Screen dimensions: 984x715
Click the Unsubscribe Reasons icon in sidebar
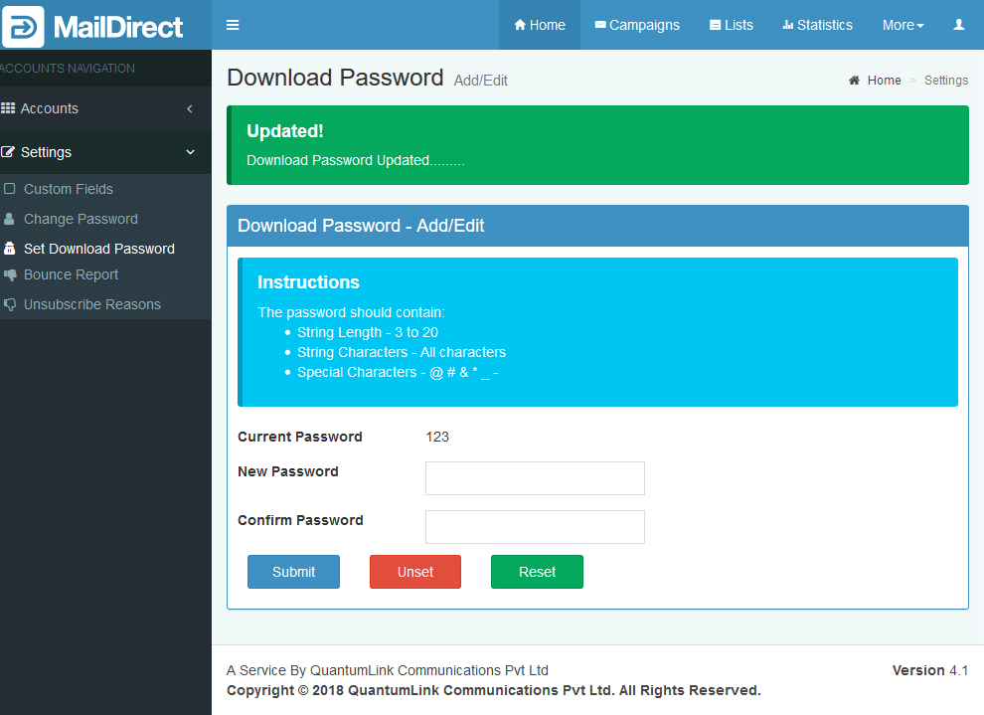10,304
